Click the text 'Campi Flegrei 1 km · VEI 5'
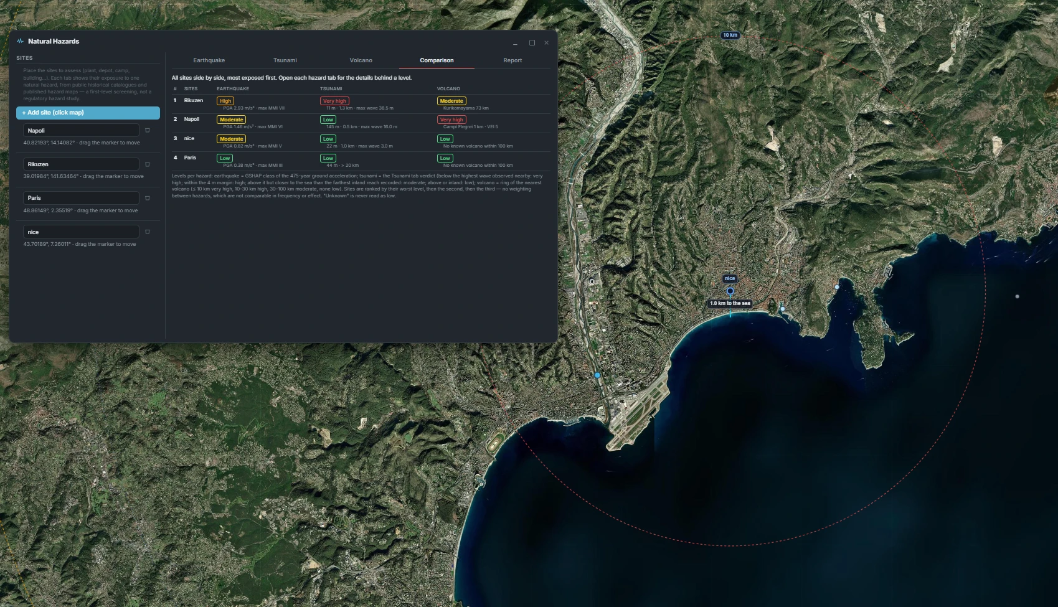 (471, 126)
